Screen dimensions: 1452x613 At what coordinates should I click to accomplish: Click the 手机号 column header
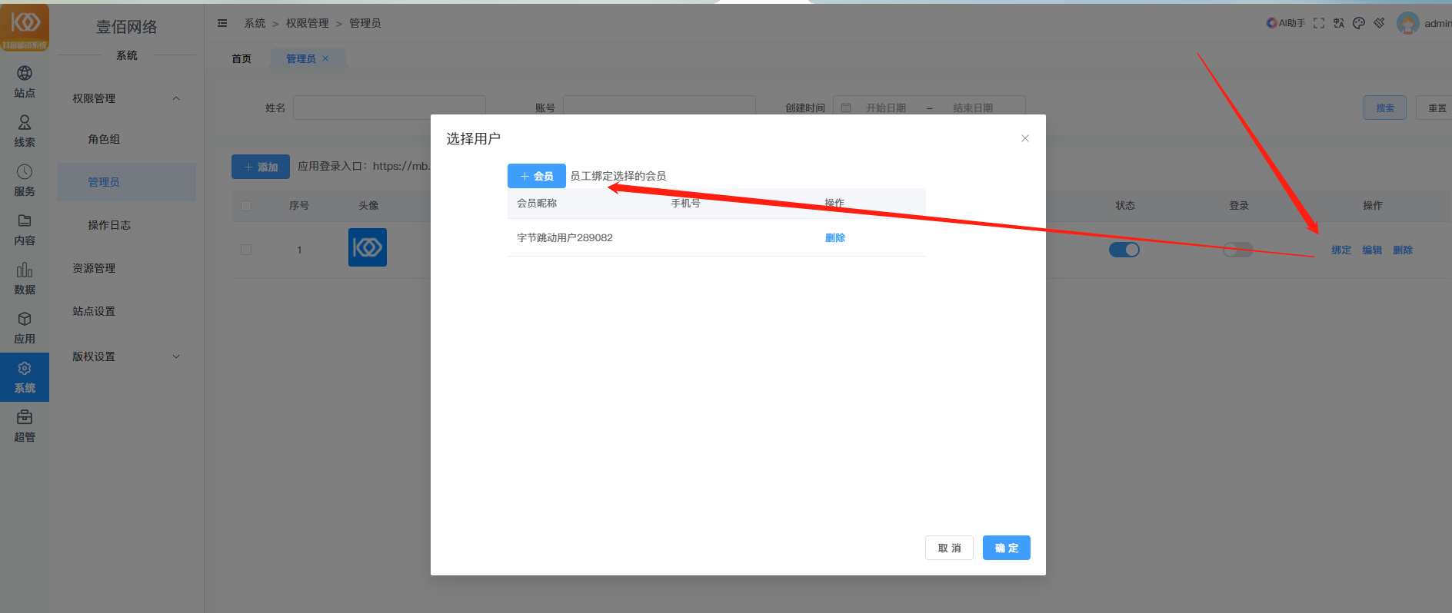click(685, 203)
